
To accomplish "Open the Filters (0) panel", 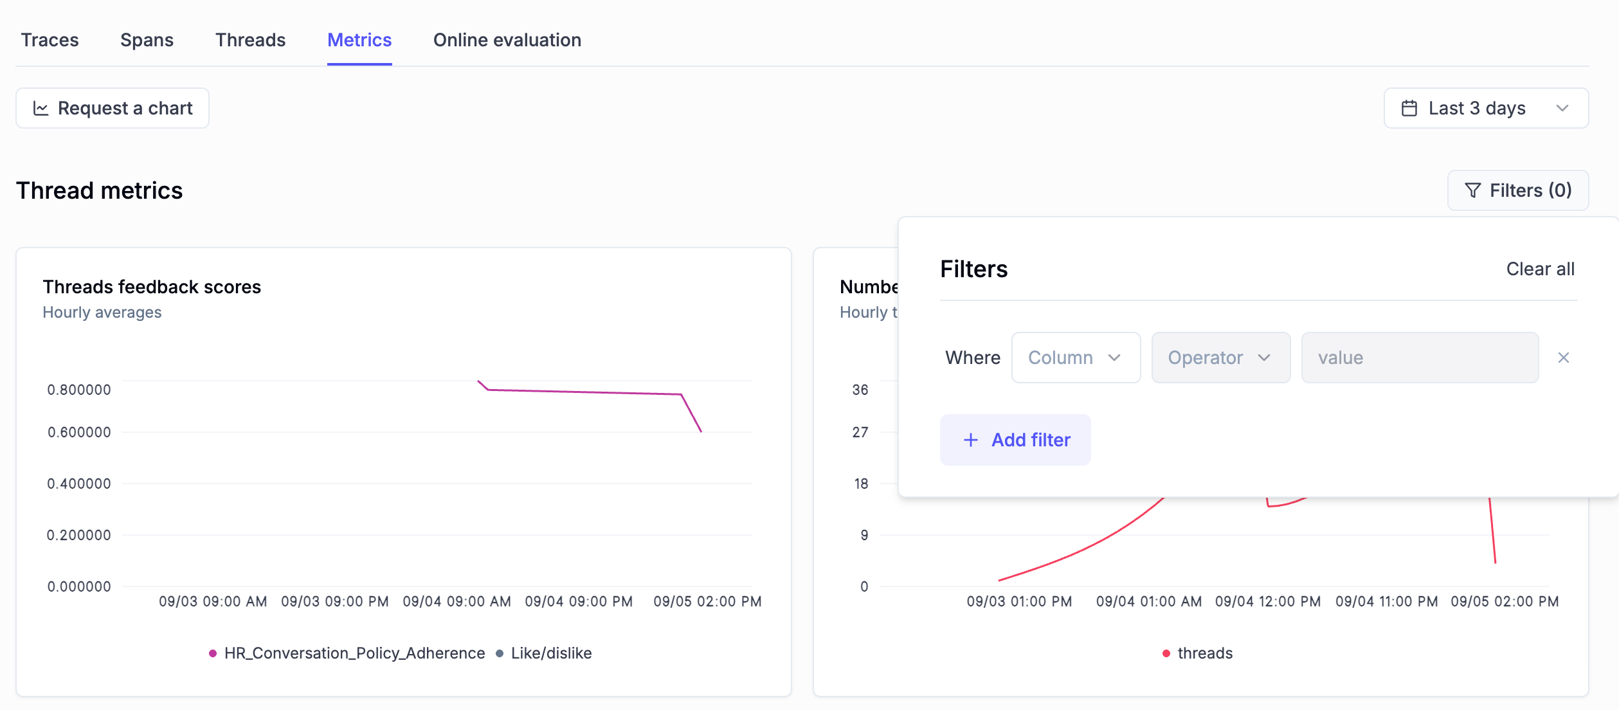I will coord(1517,190).
